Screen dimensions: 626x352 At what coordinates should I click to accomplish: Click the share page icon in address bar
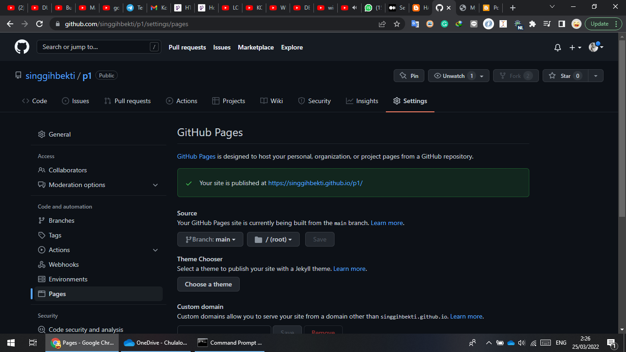point(382,24)
